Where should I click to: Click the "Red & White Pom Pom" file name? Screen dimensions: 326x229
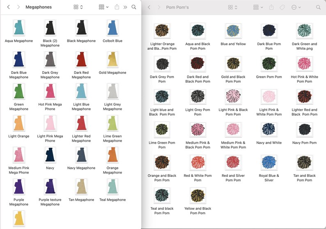click(x=198, y=178)
